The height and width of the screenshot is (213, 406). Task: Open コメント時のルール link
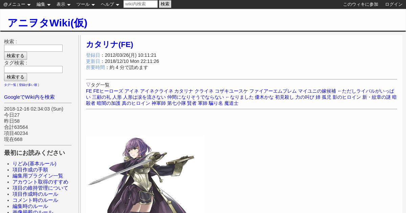point(35,200)
